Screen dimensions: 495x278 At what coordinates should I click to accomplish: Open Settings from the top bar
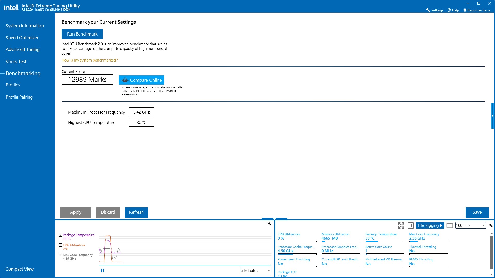point(435,10)
